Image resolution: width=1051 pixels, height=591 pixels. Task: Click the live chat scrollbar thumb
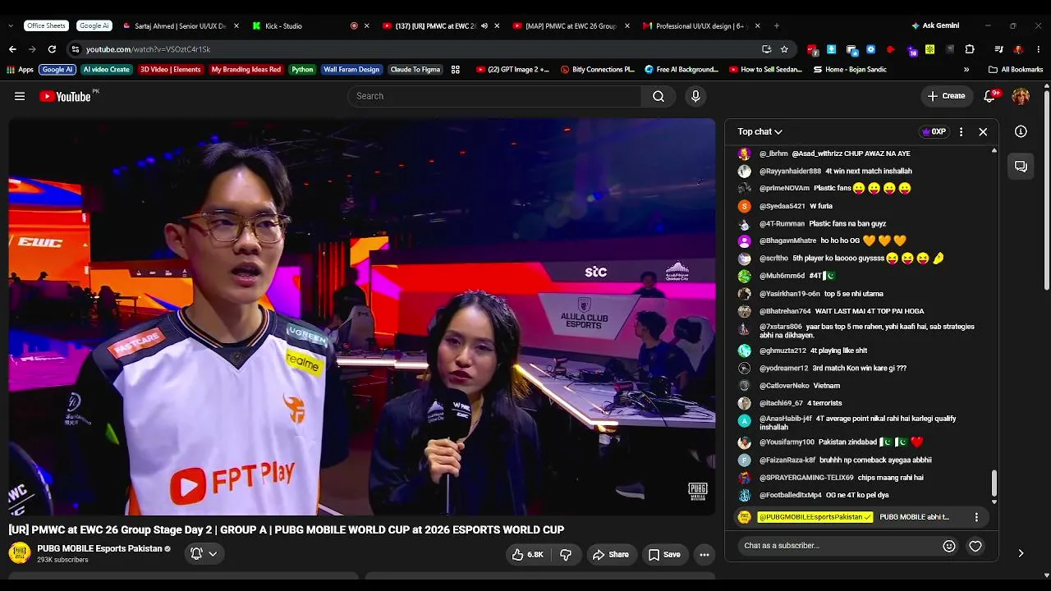(x=994, y=483)
